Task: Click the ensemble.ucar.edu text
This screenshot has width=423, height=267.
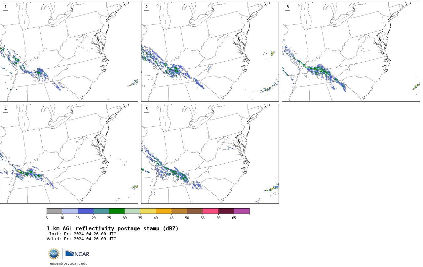Action: point(69,263)
